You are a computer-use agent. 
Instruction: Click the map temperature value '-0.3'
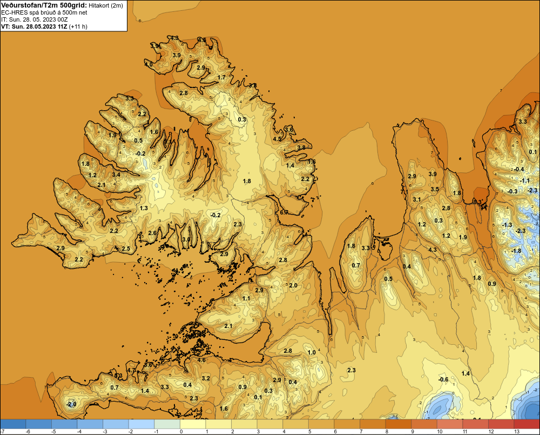[x=512, y=191]
